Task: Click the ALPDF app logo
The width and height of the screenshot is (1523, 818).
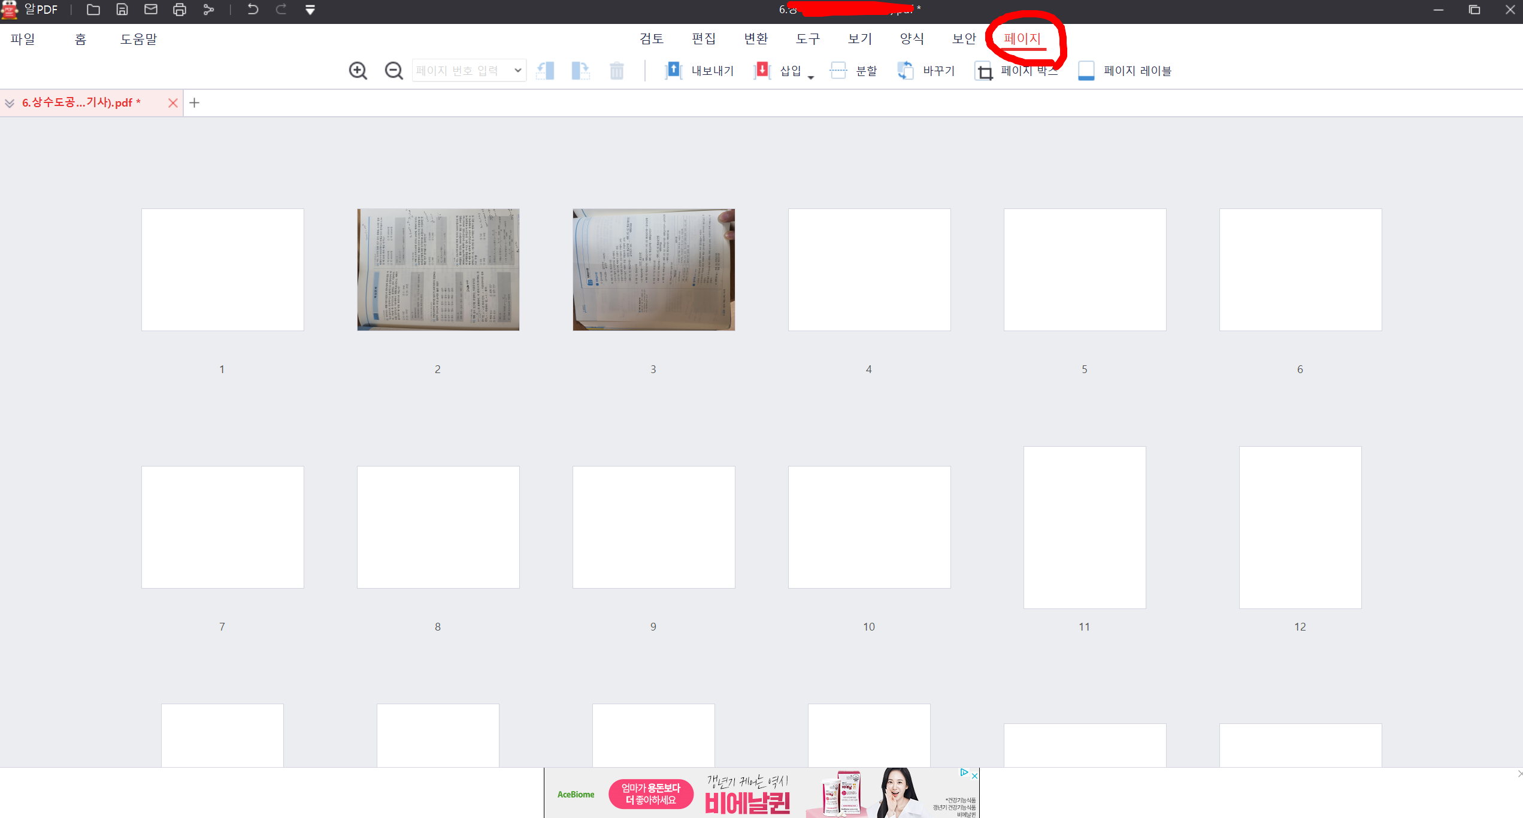Action: pos(10,10)
